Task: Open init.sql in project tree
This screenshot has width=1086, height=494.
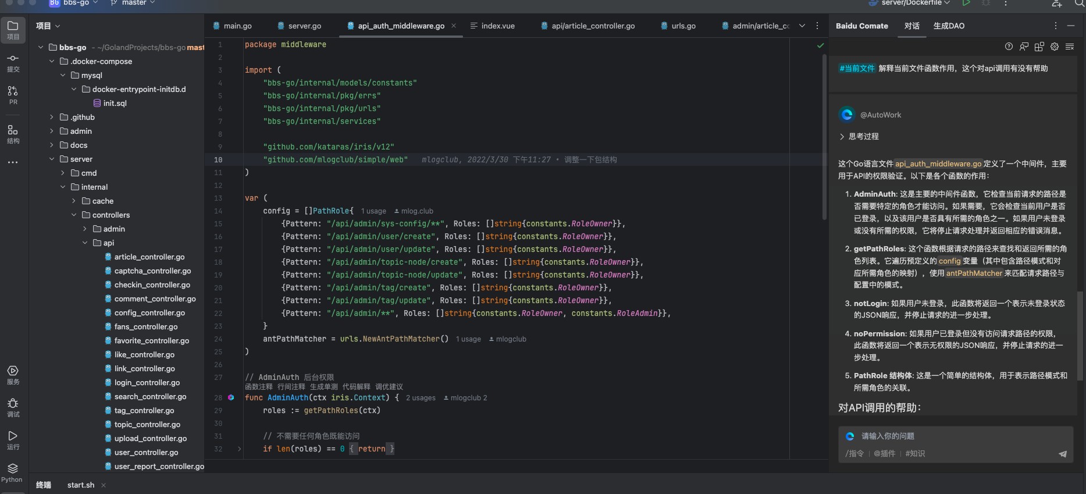Action: point(110,103)
